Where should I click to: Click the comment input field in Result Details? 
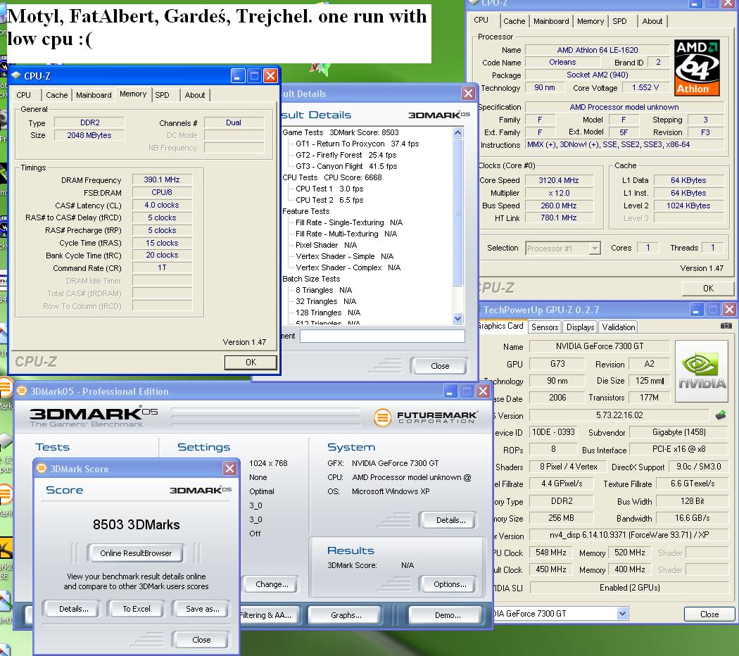[x=382, y=336]
